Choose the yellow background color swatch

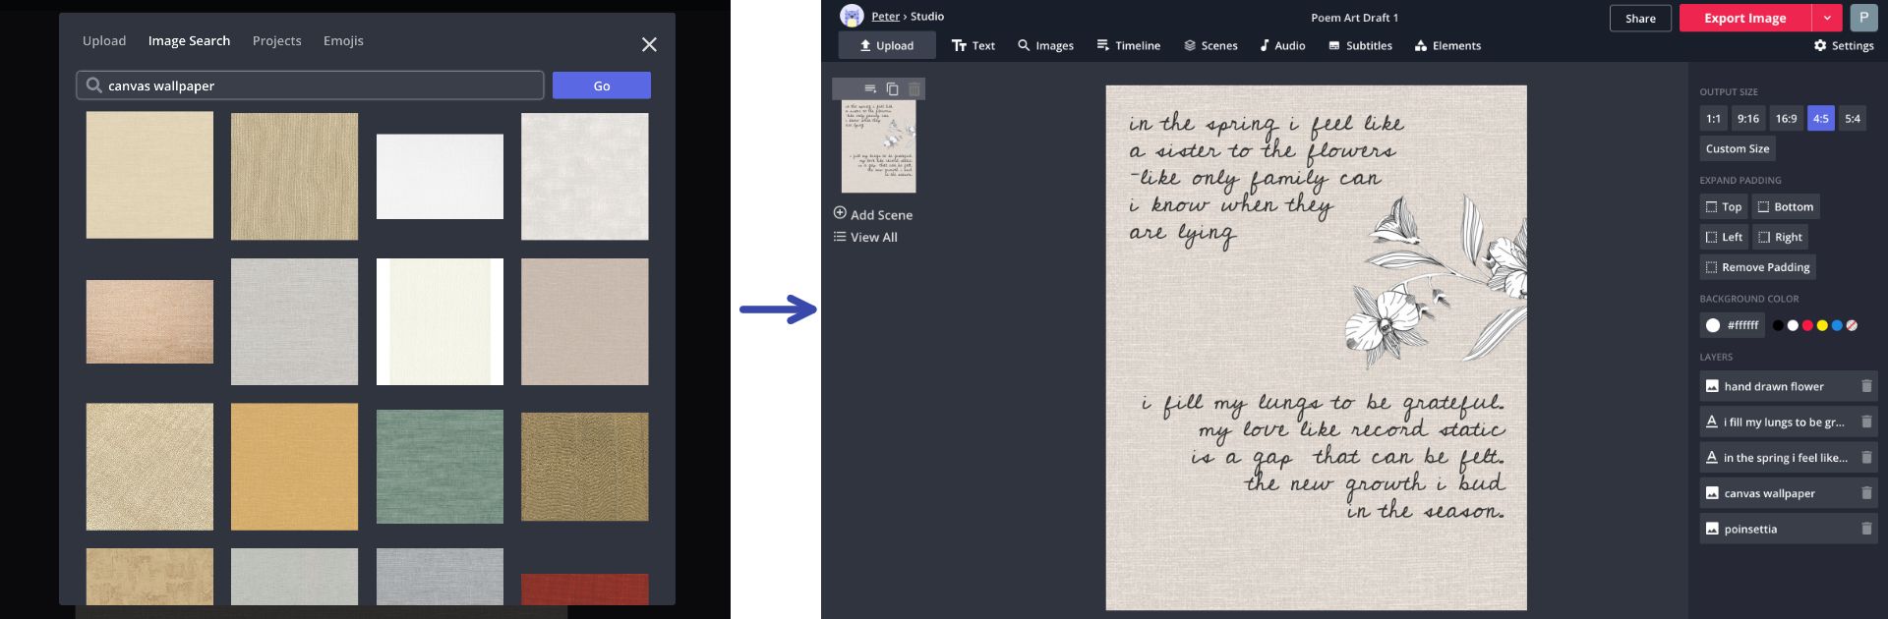[1822, 325]
